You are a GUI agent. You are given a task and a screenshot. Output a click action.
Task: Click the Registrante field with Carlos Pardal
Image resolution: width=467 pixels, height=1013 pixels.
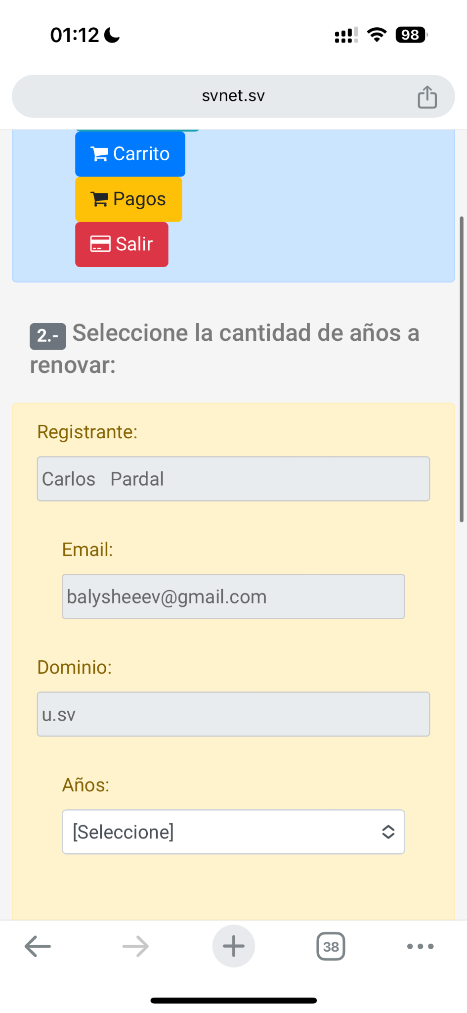coord(233,479)
